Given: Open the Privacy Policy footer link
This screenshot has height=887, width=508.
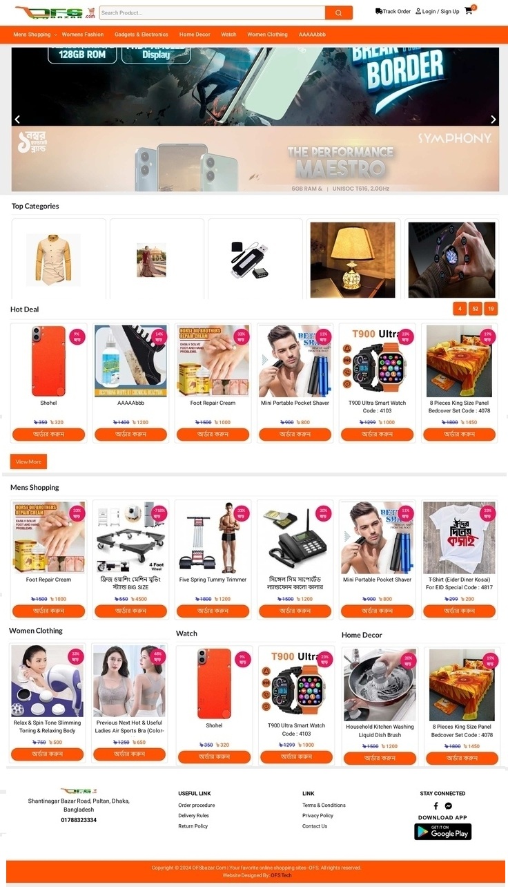Looking at the screenshot, I should pos(317,816).
